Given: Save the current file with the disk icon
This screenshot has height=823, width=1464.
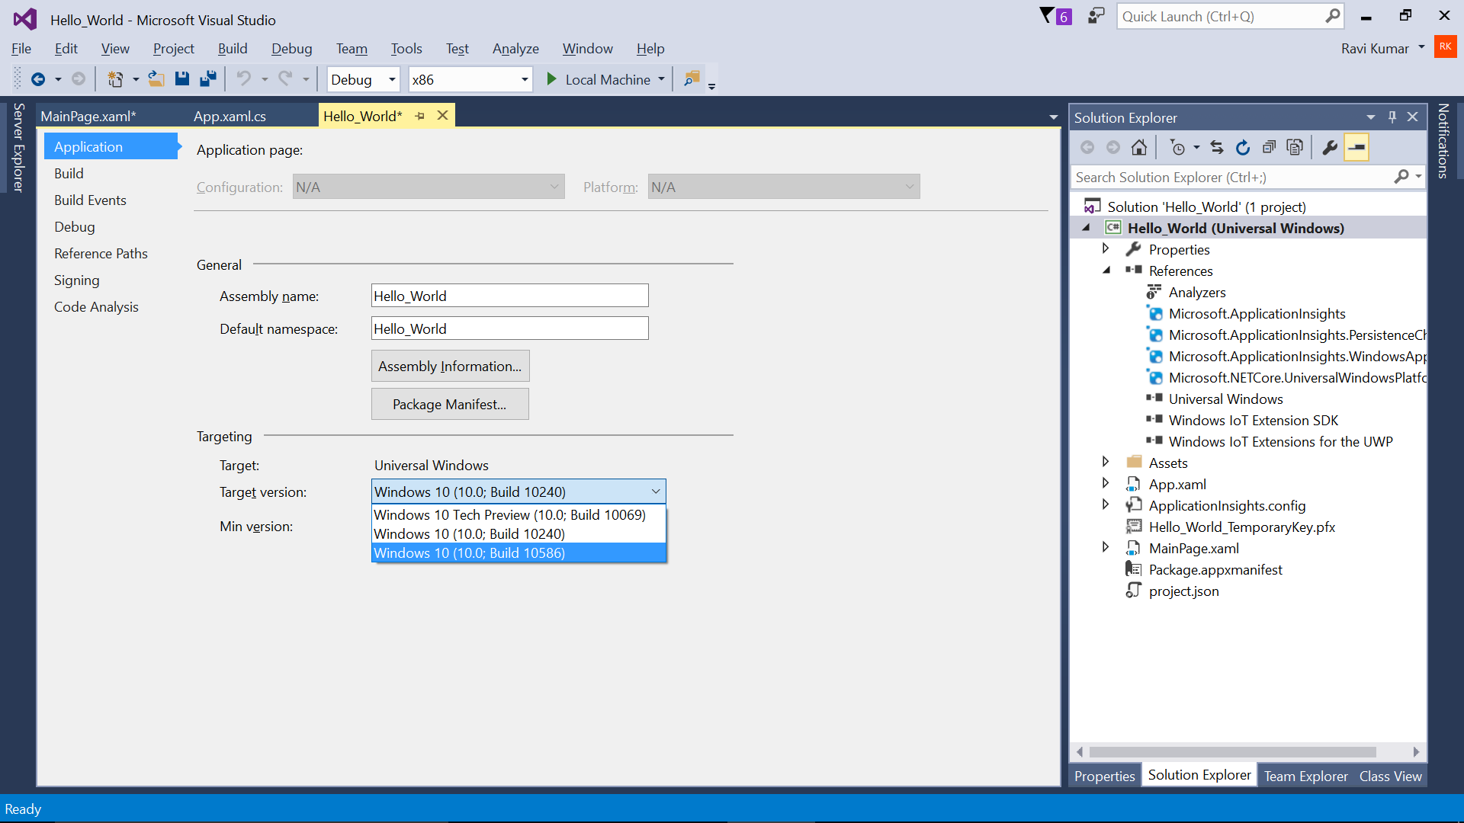Looking at the screenshot, I should click(181, 78).
